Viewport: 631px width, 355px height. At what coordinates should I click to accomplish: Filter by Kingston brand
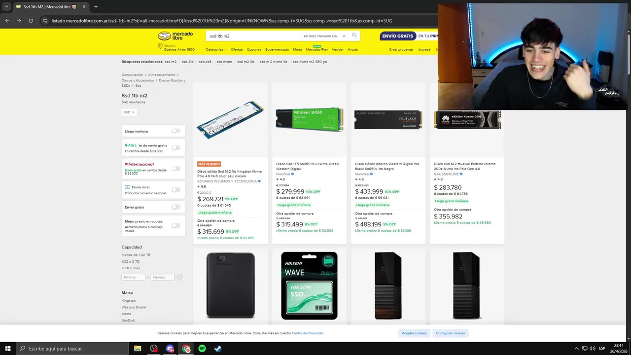click(129, 300)
